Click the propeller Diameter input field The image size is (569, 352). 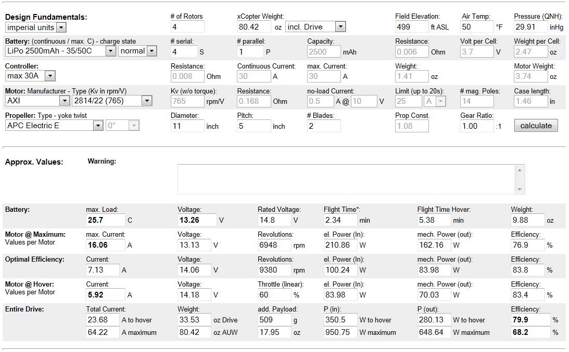pos(187,126)
